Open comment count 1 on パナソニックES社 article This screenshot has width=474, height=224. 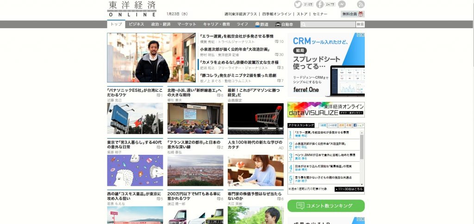[160, 95]
